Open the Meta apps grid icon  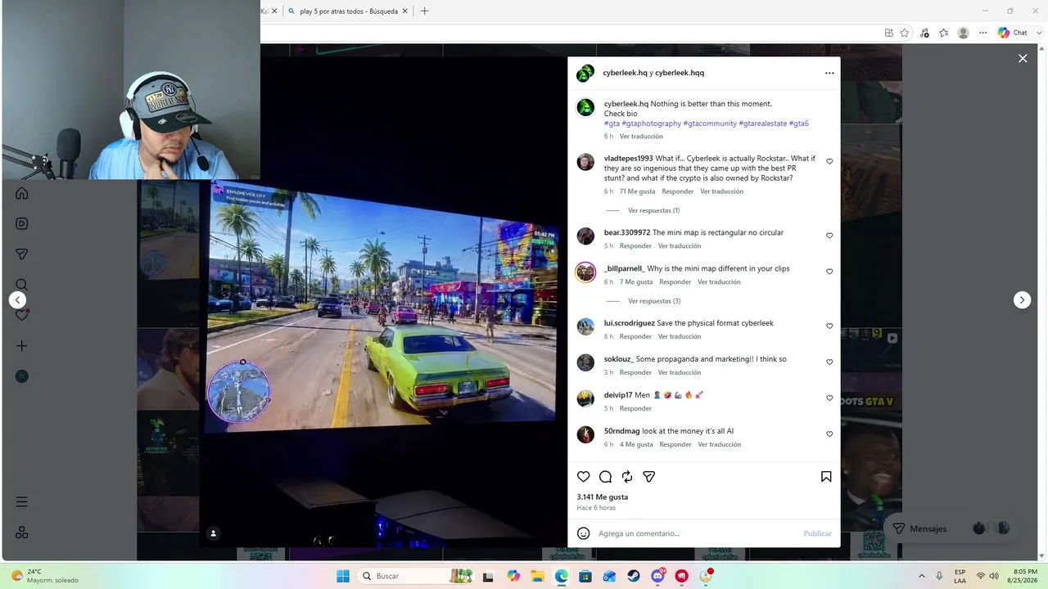(22, 533)
